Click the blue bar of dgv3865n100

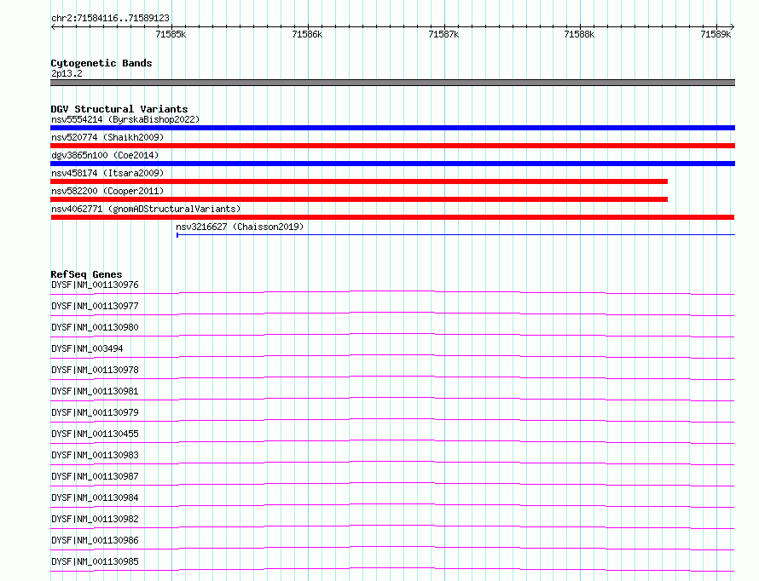coord(392,164)
